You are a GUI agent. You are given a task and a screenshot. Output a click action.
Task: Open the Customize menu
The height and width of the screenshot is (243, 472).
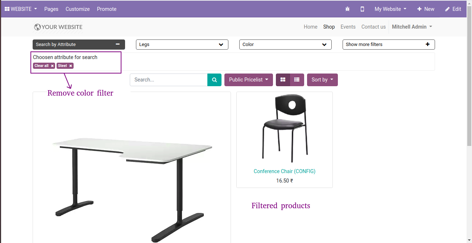[78, 9]
